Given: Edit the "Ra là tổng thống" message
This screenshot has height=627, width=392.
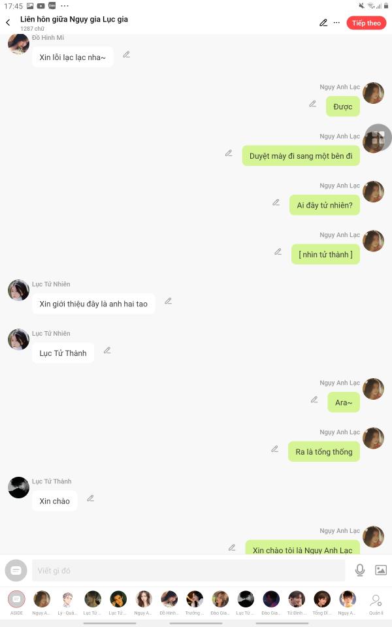Looking at the screenshot, I should 275,449.
